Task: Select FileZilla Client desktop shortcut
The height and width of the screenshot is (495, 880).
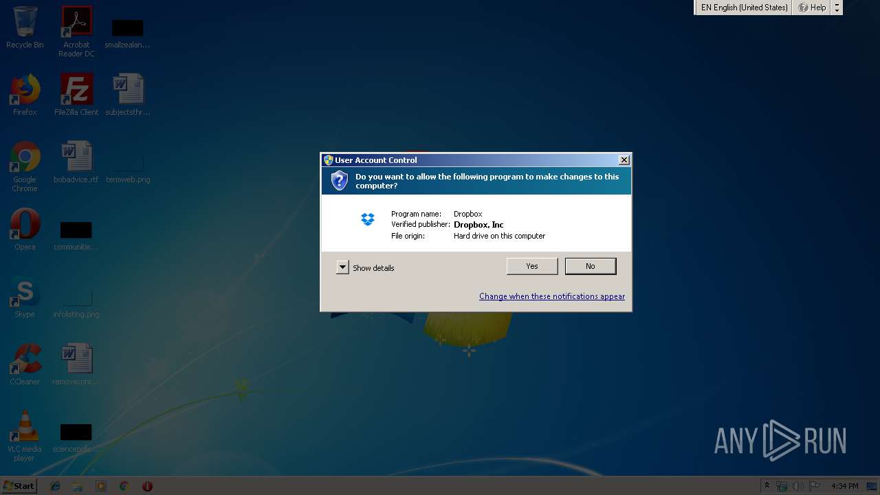Action: coord(76,95)
